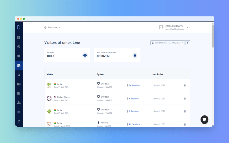Open the globe websites icon in sidebar
This screenshot has width=229, height=143.
click(19, 112)
